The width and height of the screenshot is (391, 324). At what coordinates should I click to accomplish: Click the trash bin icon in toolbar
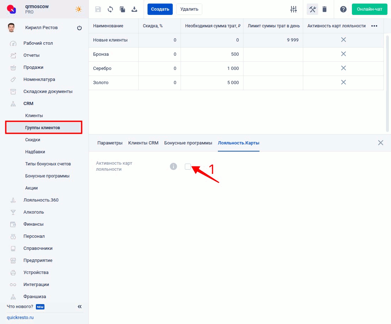[x=325, y=9]
